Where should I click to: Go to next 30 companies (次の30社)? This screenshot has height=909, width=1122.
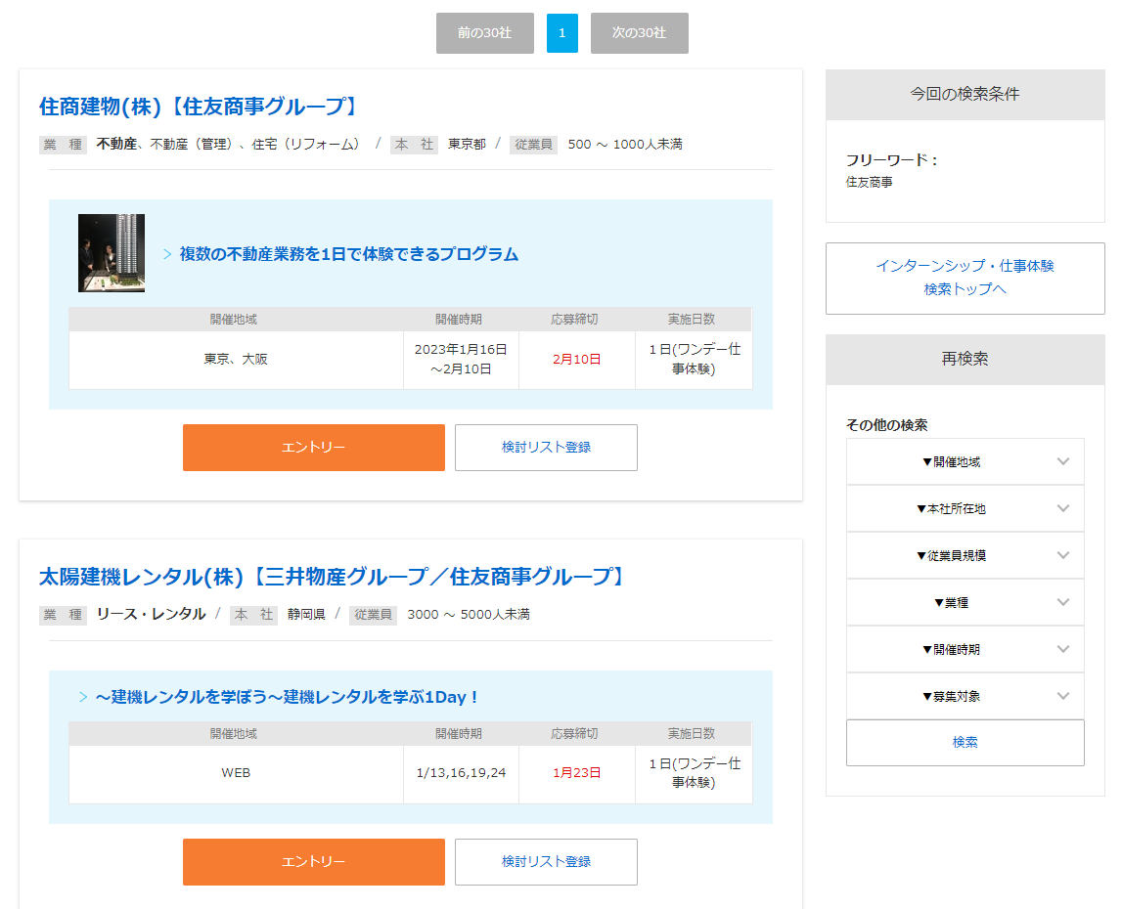pos(639,33)
